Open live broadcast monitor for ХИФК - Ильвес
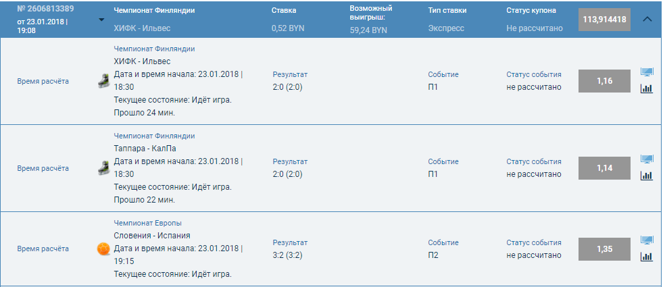Screen dimensions: 663x287 [647, 72]
